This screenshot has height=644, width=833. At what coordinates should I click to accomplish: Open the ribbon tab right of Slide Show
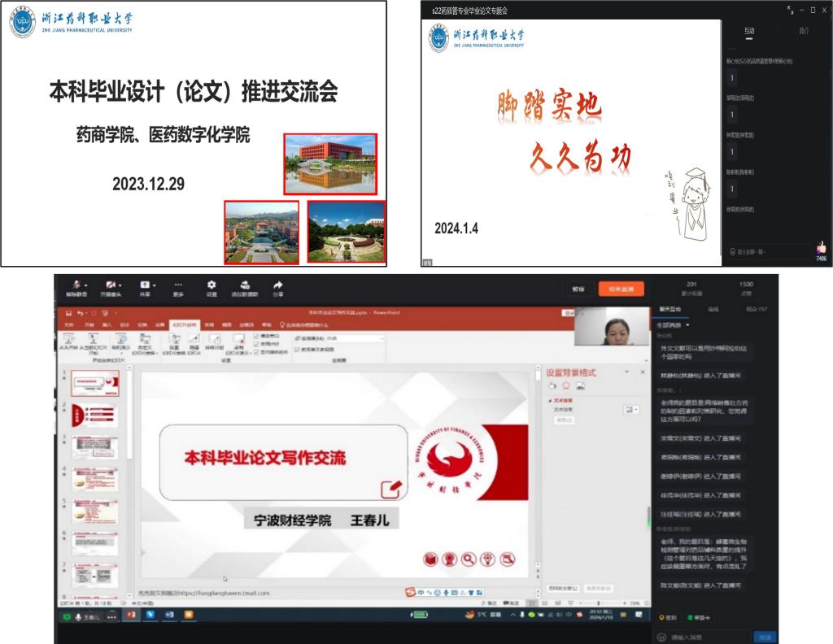click(x=209, y=324)
